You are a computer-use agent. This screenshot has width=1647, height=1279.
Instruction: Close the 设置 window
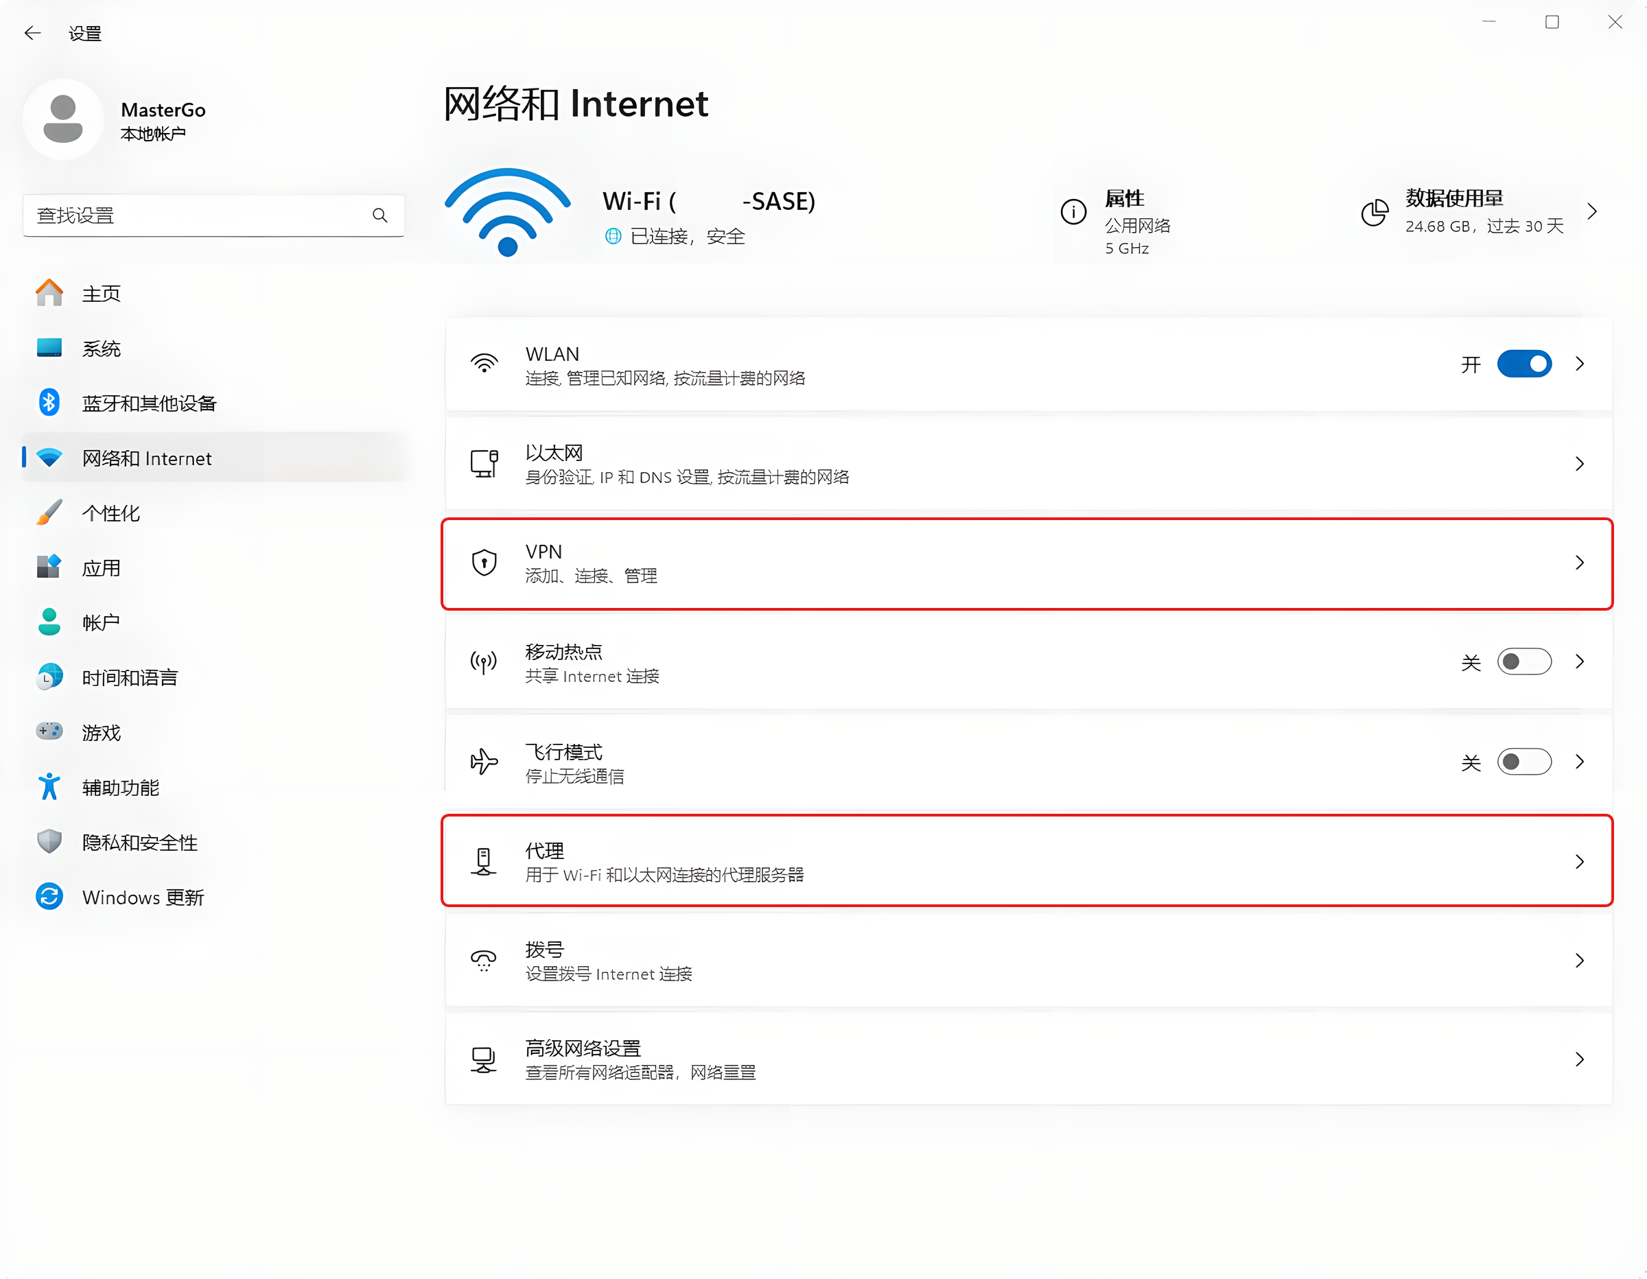tap(1615, 23)
